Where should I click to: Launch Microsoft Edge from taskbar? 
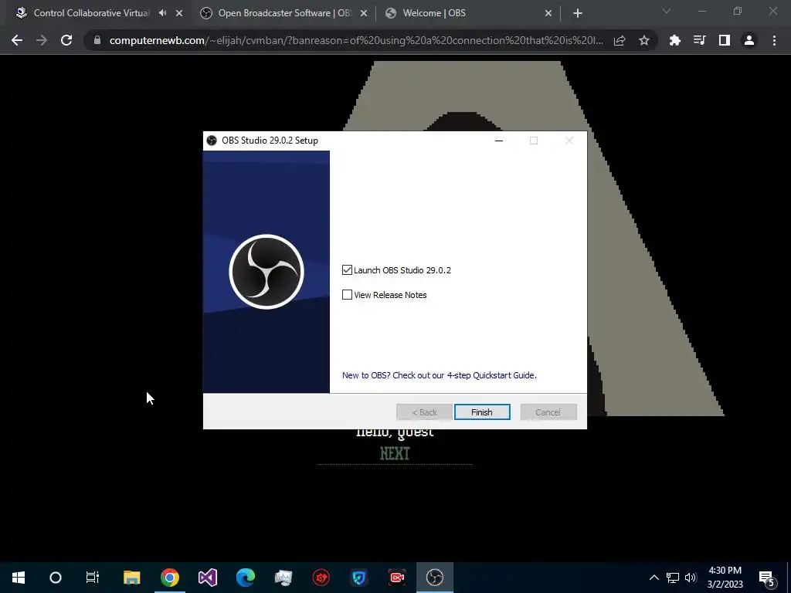point(246,578)
